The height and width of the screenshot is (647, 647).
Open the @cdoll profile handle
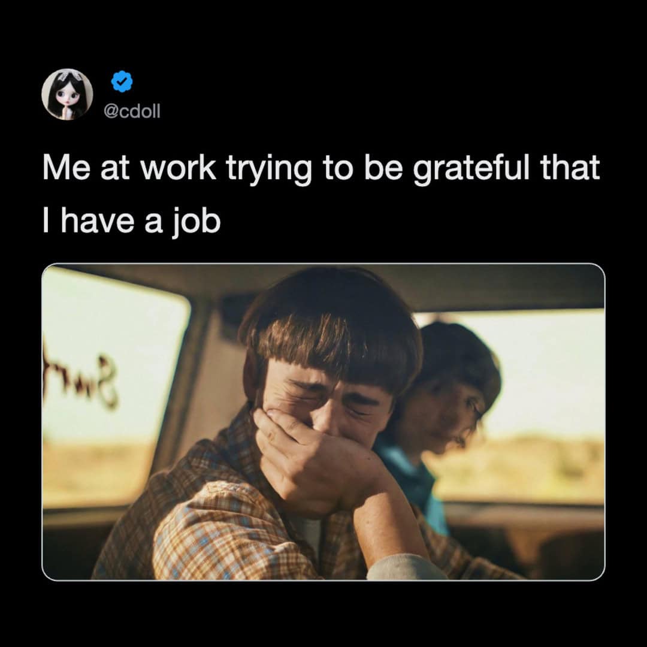point(132,111)
